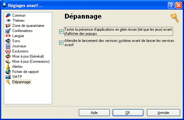Open Fichier de rapport settings
This screenshot has width=184, height=120.
[25, 72]
